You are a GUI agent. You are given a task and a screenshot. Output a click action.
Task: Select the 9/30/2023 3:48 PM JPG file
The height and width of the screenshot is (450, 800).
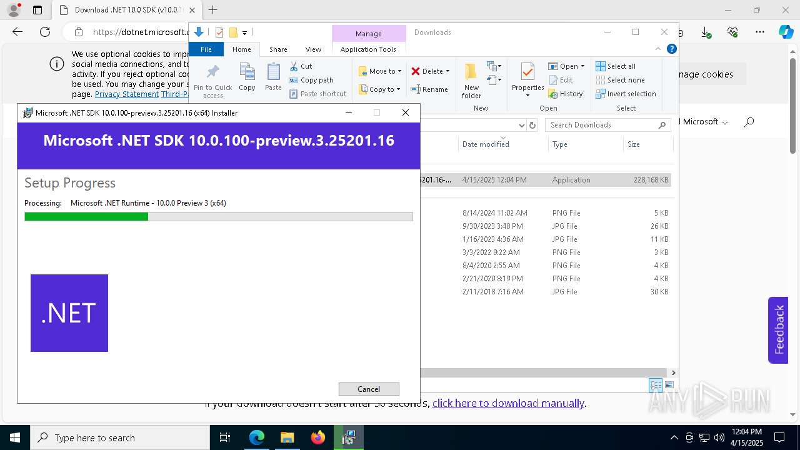pyautogui.click(x=546, y=226)
